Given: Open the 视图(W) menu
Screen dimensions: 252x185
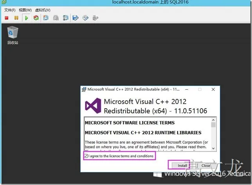Looking at the screenshot, I should point(25,10).
